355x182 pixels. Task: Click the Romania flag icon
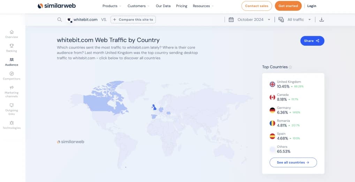coord(272,123)
